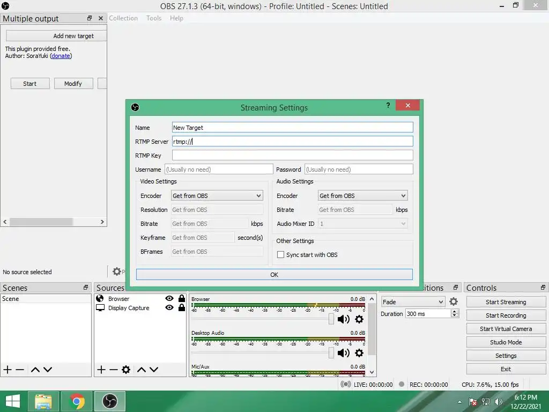The height and width of the screenshot is (412, 549).
Task: Move source up with arrow icon
Action: [142, 369]
